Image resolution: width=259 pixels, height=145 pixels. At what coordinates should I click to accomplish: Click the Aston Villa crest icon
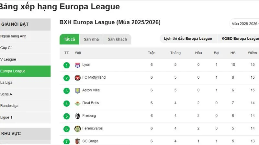pyautogui.click(x=77, y=91)
